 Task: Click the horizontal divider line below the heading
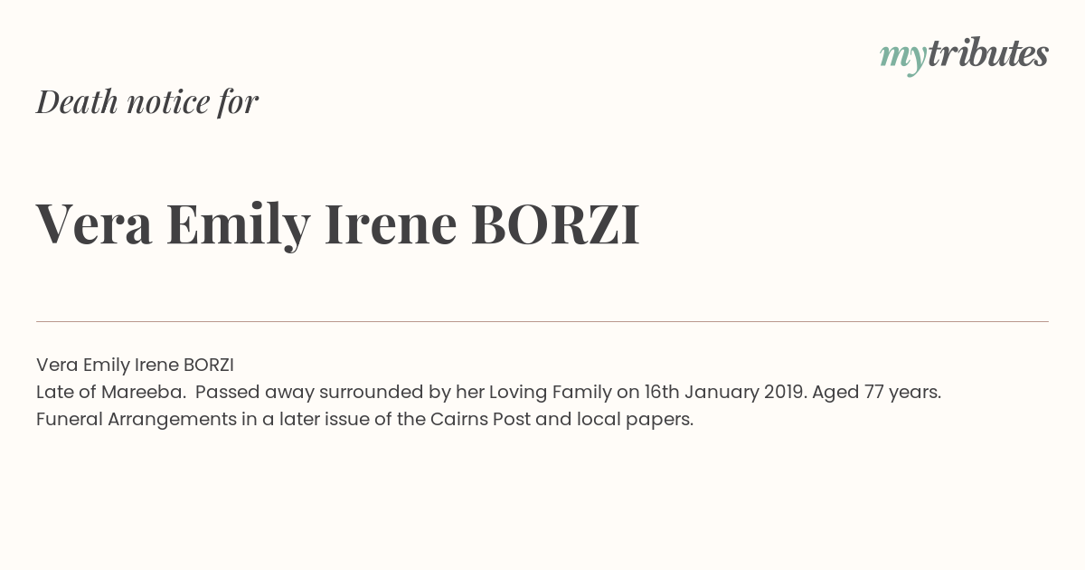[542, 321]
